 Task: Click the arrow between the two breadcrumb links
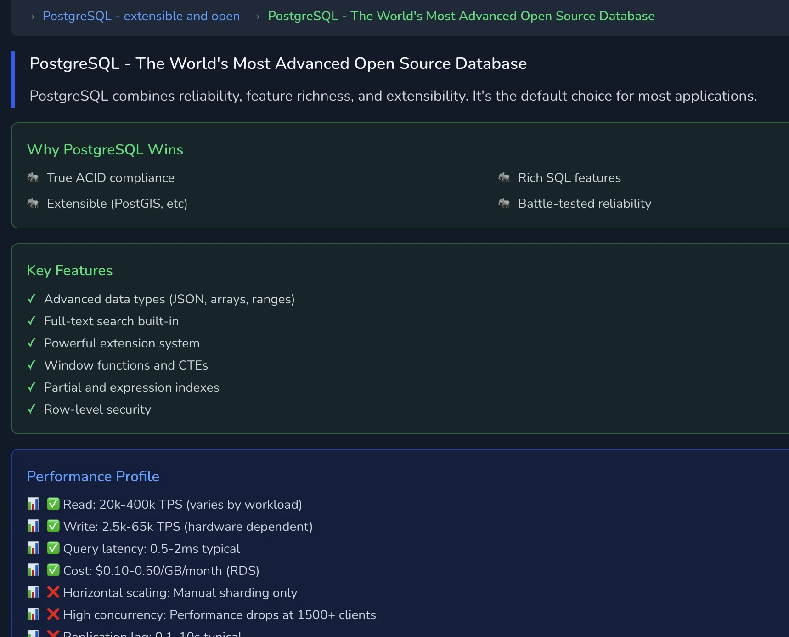pyautogui.click(x=254, y=17)
